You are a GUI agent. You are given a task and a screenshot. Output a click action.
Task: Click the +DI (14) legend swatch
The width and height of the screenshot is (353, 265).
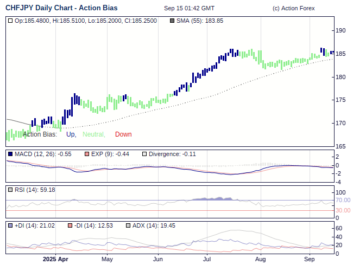point(10,225)
